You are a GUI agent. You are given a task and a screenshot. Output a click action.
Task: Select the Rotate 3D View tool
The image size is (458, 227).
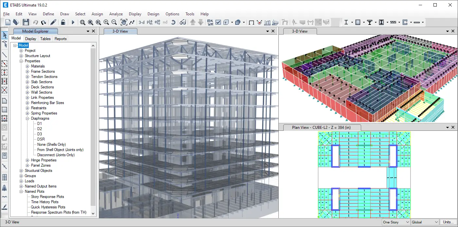[173, 22]
